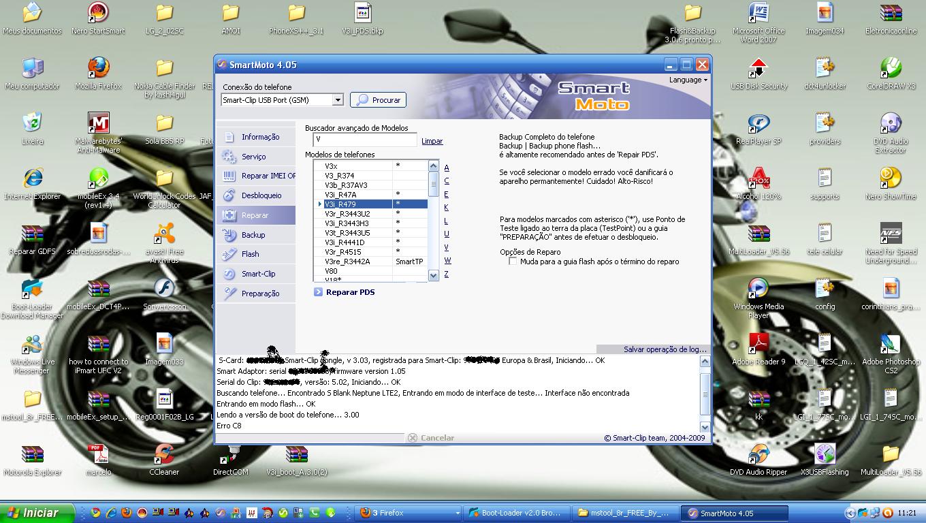Screen dimensions: 926x523
Task: Go to the Desbloqueio tab
Action: [256, 195]
